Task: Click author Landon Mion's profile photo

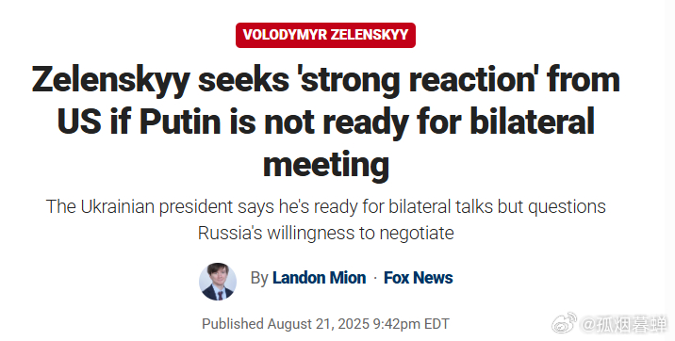Action: click(x=218, y=282)
